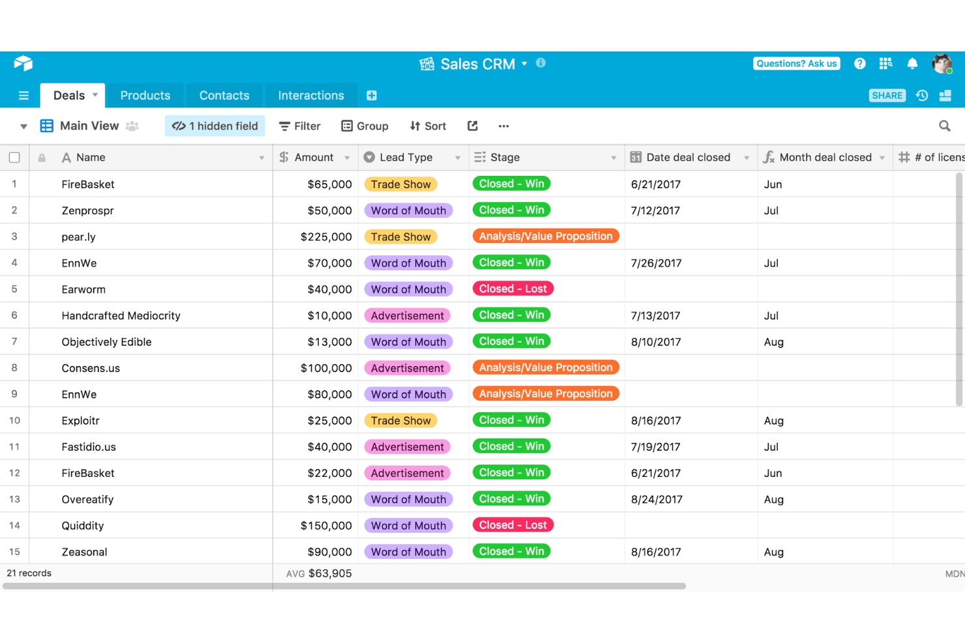Screen dimensions: 965x643
Task: Open the Amount column dropdown arrow
Action: click(x=347, y=158)
